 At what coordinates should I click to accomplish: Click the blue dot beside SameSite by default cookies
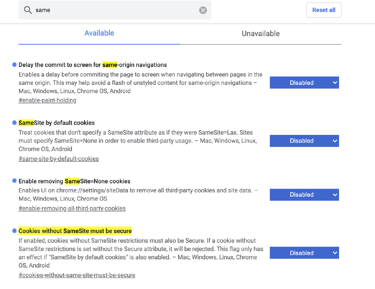(14, 122)
